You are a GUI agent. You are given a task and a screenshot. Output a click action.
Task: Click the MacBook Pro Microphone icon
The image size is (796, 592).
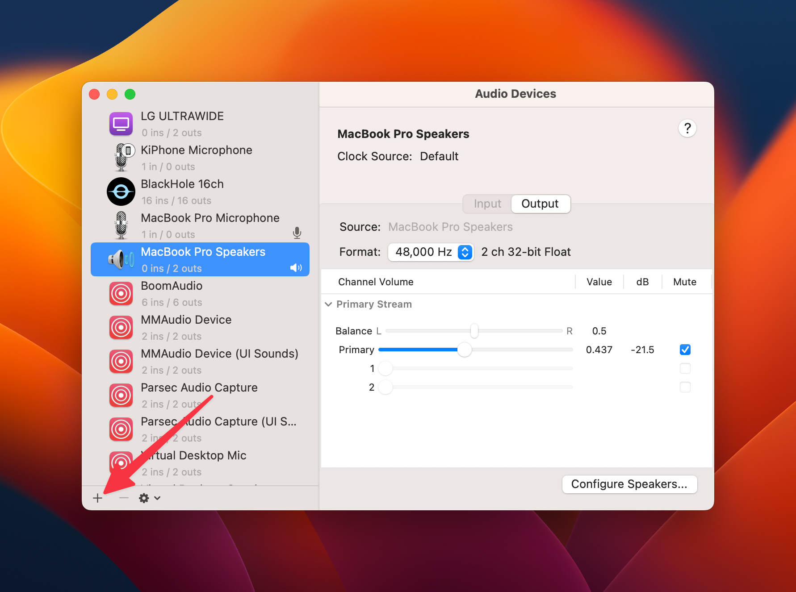point(121,225)
